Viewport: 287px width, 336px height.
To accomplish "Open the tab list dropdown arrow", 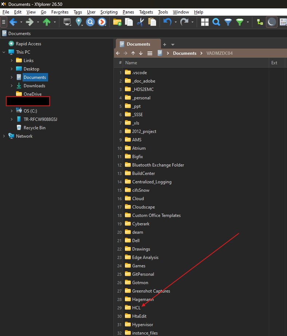I will point(173,45).
